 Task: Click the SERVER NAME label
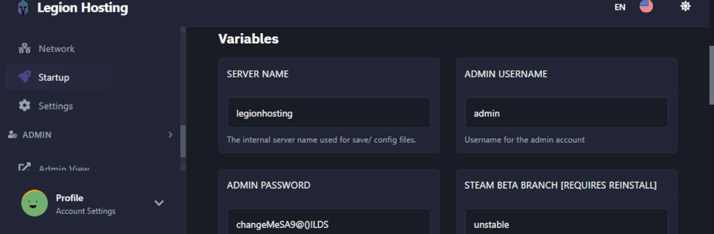tap(258, 74)
